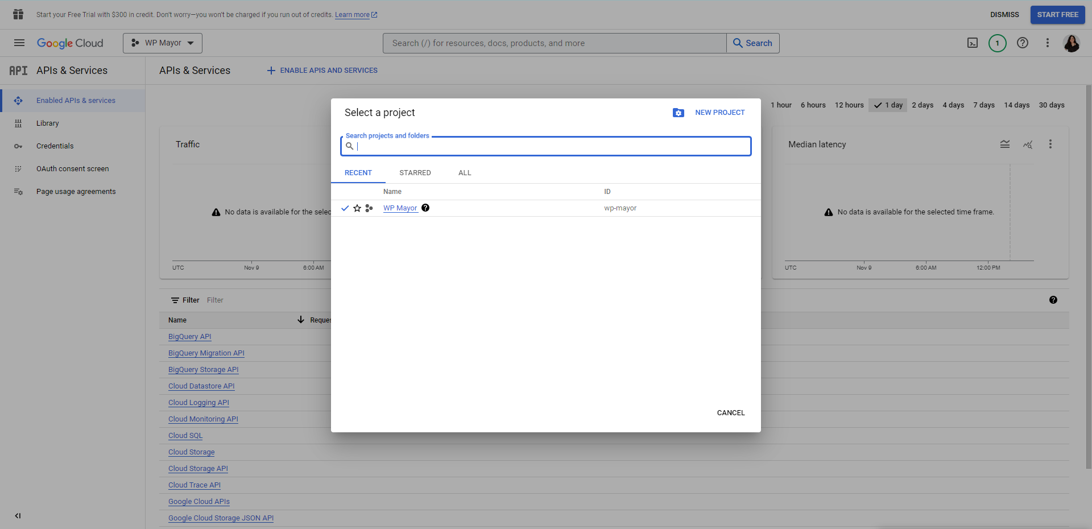The height and width of the screenshot is (529, 1092).
Task: Click the Library sidebar icon
Action: click(x=18, y=123)
